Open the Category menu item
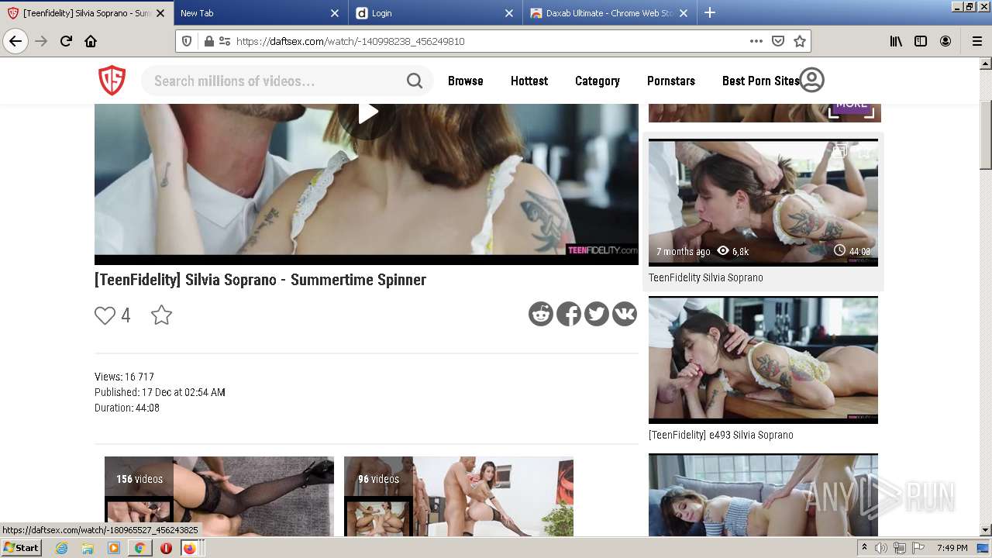This screenshot has height=558, width=992. pos(598,81)
